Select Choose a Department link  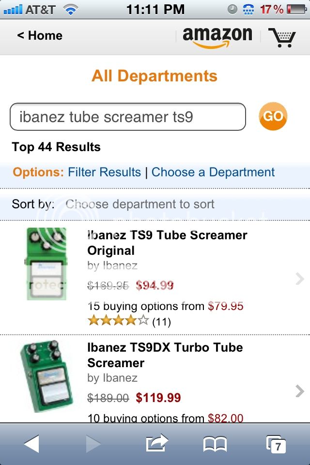click(213, 172)
